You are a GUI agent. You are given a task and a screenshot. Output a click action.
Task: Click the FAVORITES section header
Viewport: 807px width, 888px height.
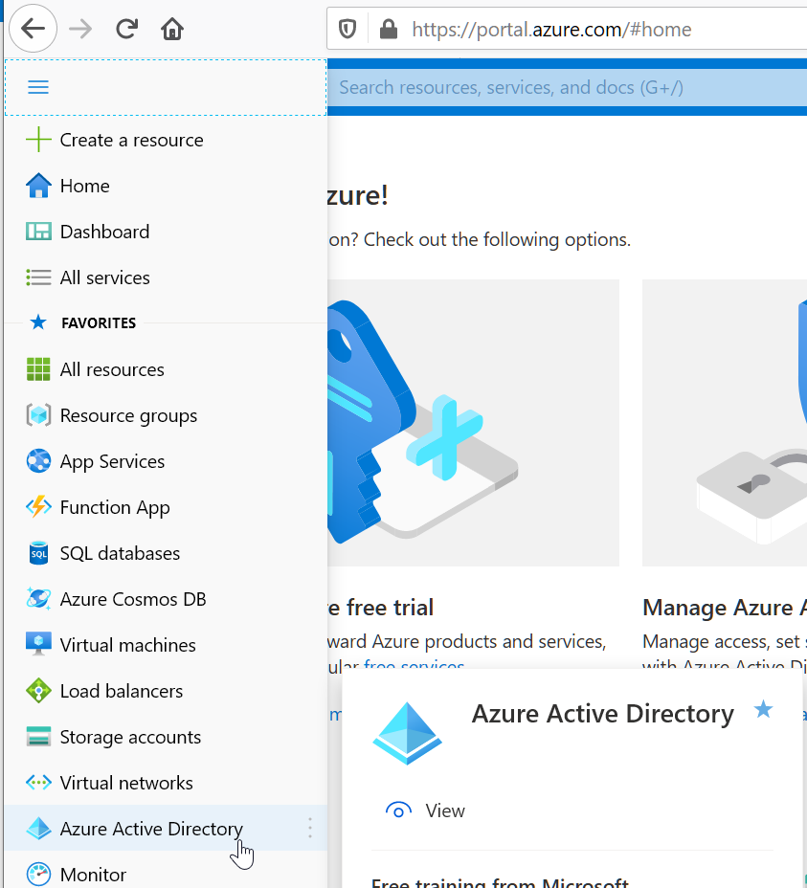click(99, 322)
